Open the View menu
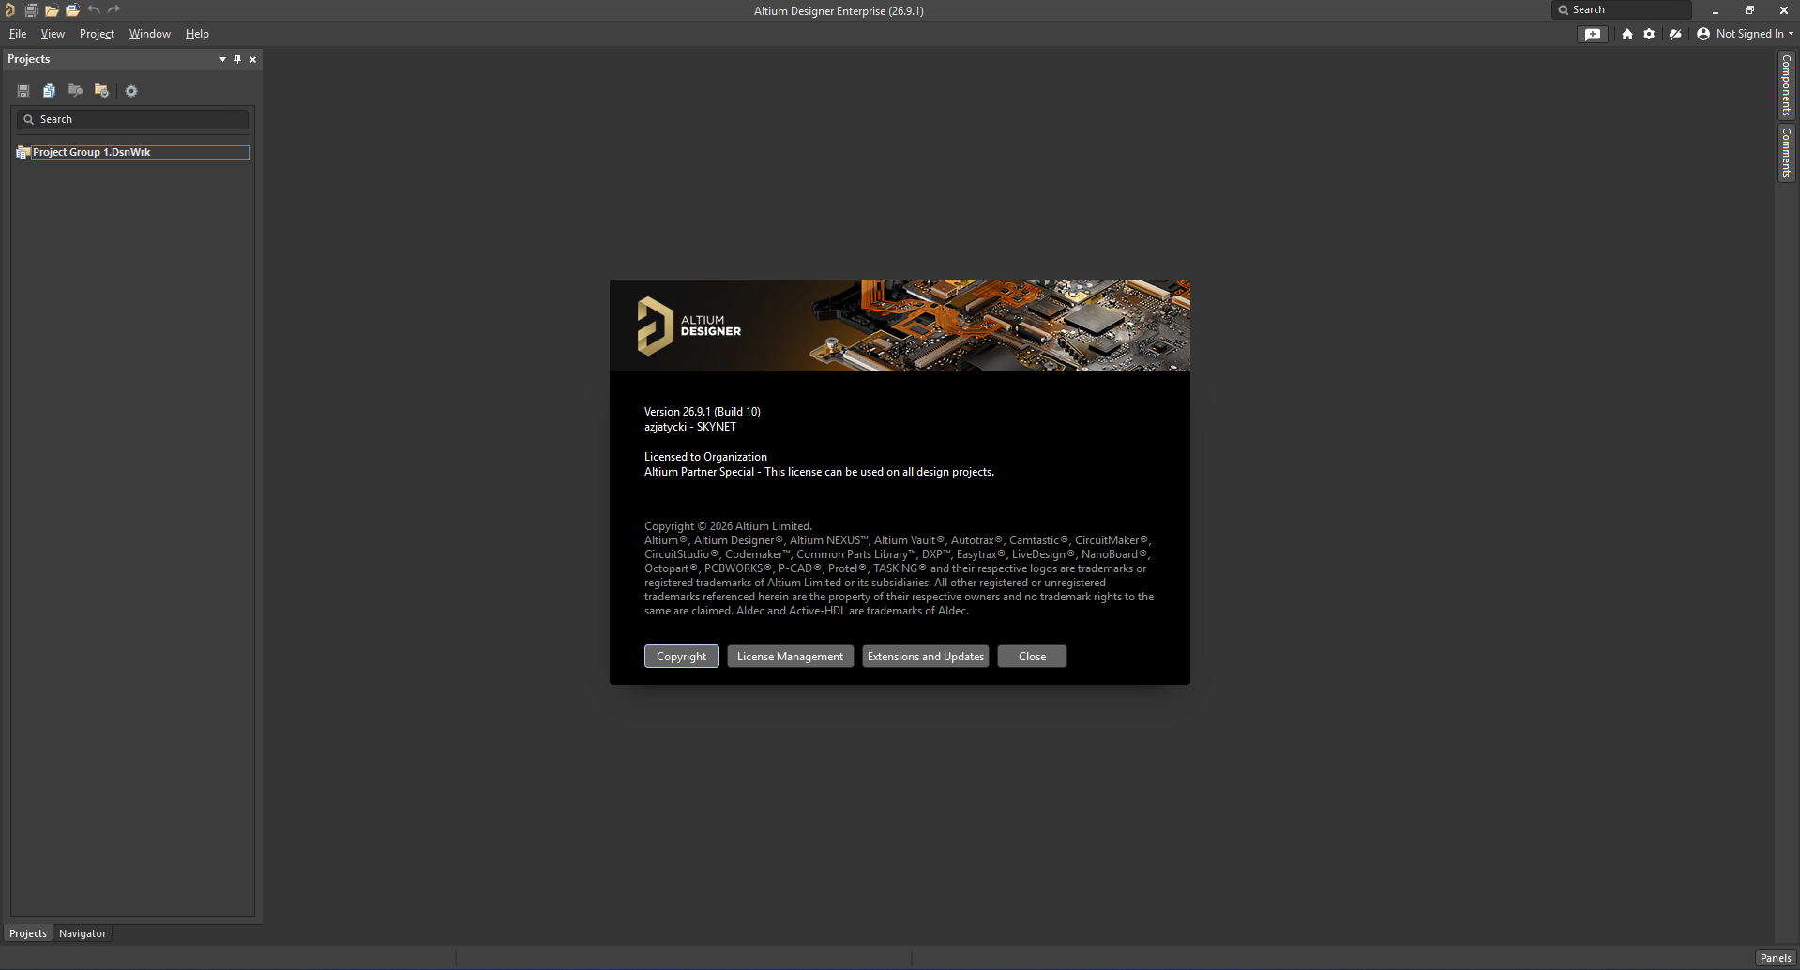This screenshot has width=1800, height=970. (x=53, y=34)
